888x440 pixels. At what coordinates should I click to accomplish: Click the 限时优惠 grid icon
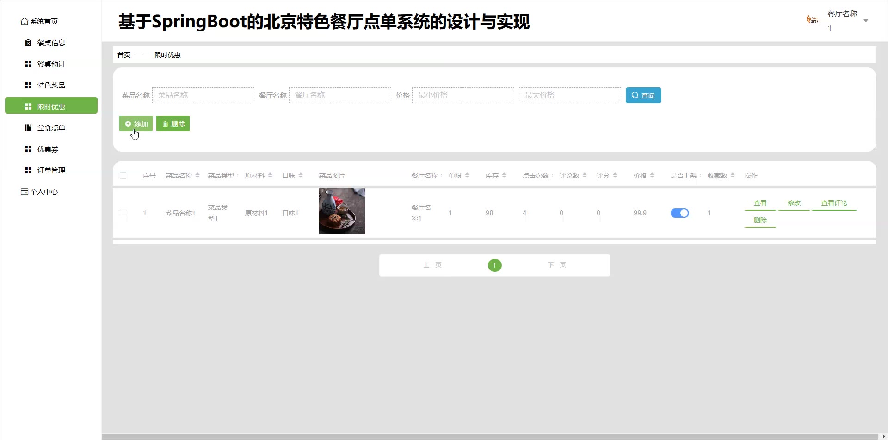pos(28,107)
